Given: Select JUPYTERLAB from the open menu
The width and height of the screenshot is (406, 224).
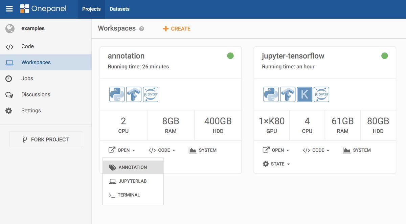Looking at the screenshot, I should pyautogui.click(x=132, y=181).
